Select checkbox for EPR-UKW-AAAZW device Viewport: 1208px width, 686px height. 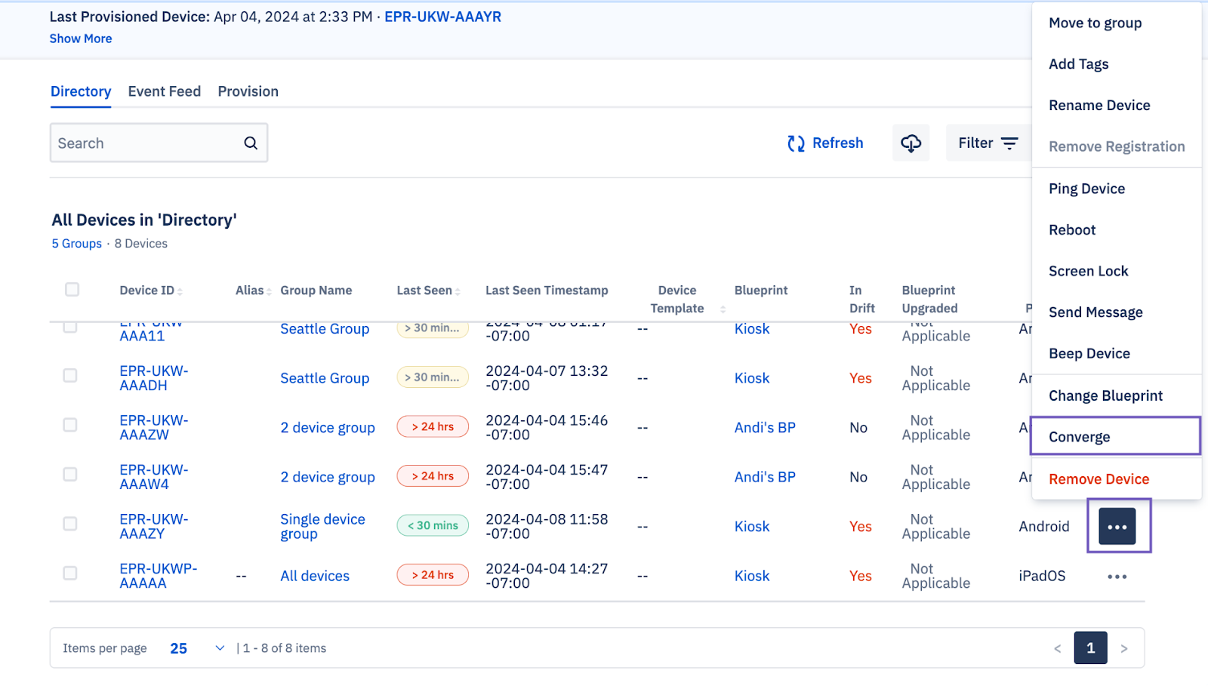point(70,425)
